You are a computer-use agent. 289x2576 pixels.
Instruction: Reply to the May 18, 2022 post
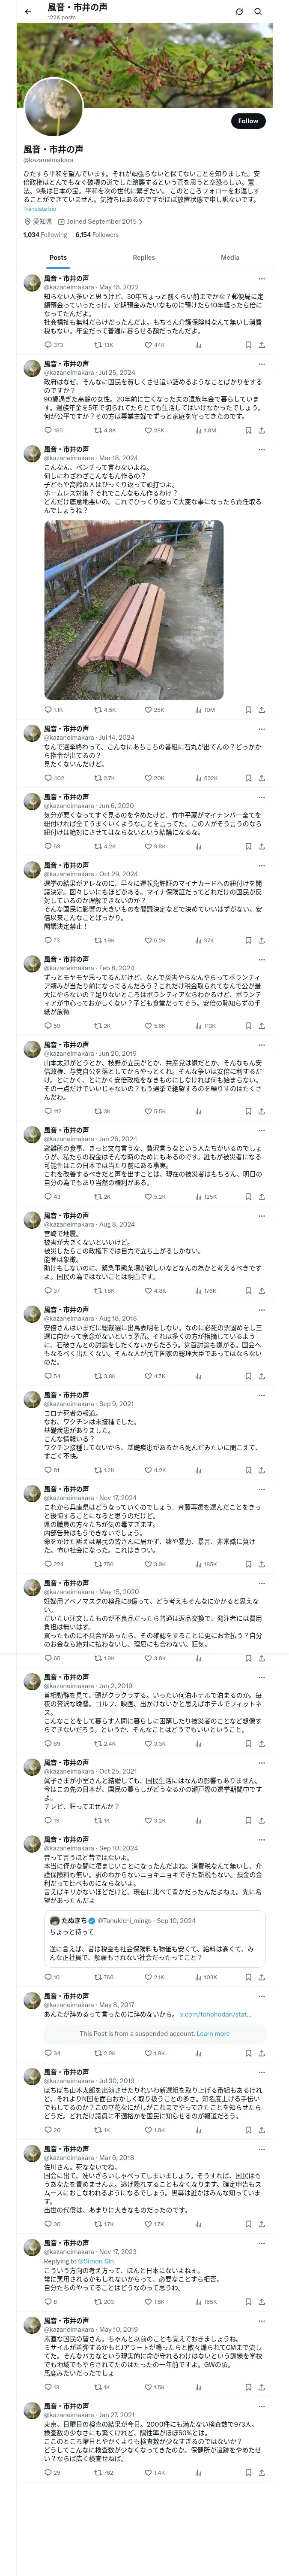click(53, 345)
